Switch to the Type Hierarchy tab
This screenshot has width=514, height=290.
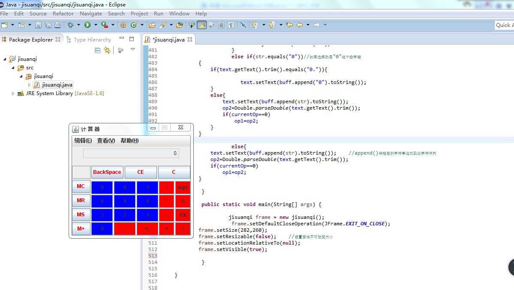(x=88, y=40)
